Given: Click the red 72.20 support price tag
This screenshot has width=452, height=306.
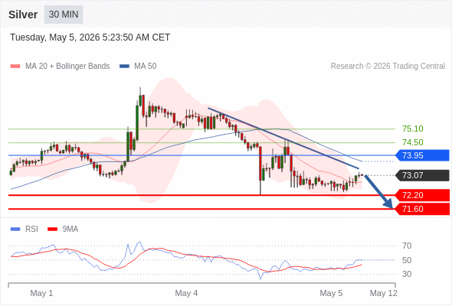Looking at the screenshot, I should point(422,195).
